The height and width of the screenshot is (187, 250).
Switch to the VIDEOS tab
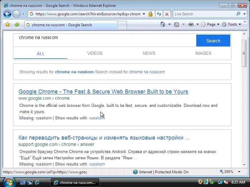(x=95, y=53)
